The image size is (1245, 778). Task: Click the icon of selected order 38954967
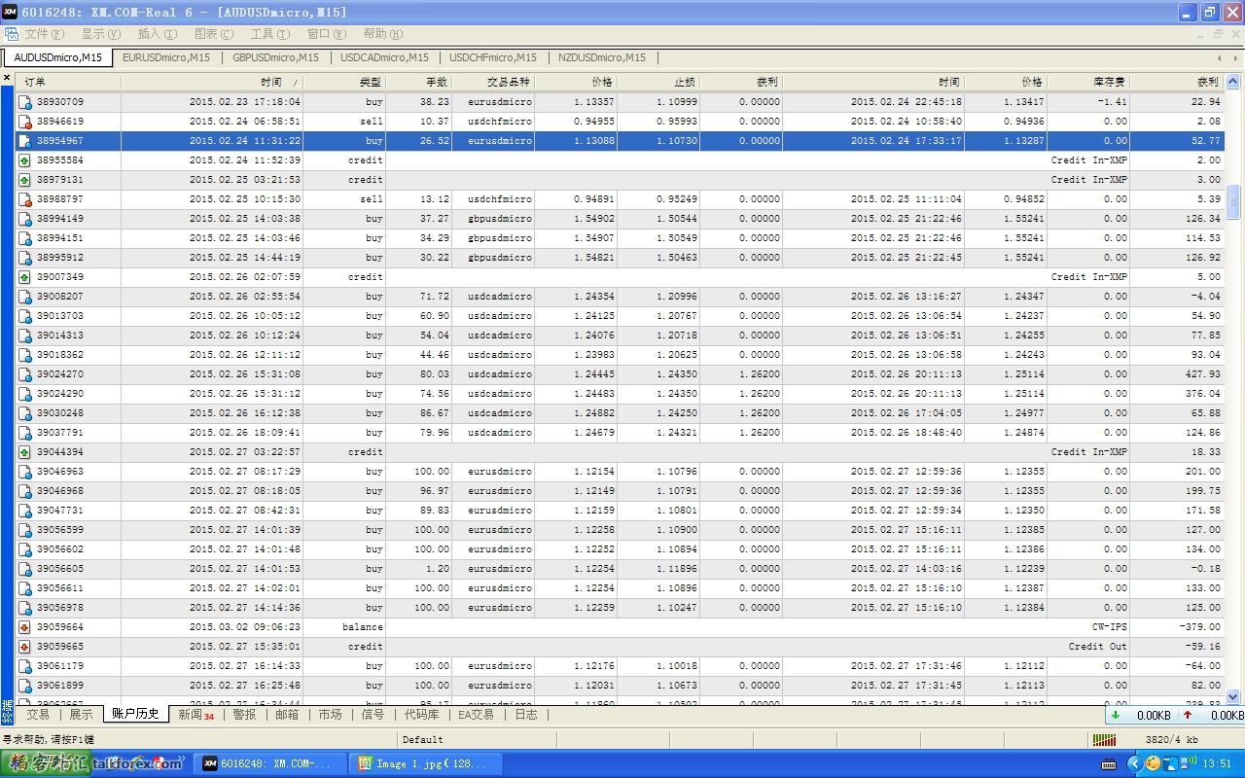pyautogui.click(x=25, y=141)
